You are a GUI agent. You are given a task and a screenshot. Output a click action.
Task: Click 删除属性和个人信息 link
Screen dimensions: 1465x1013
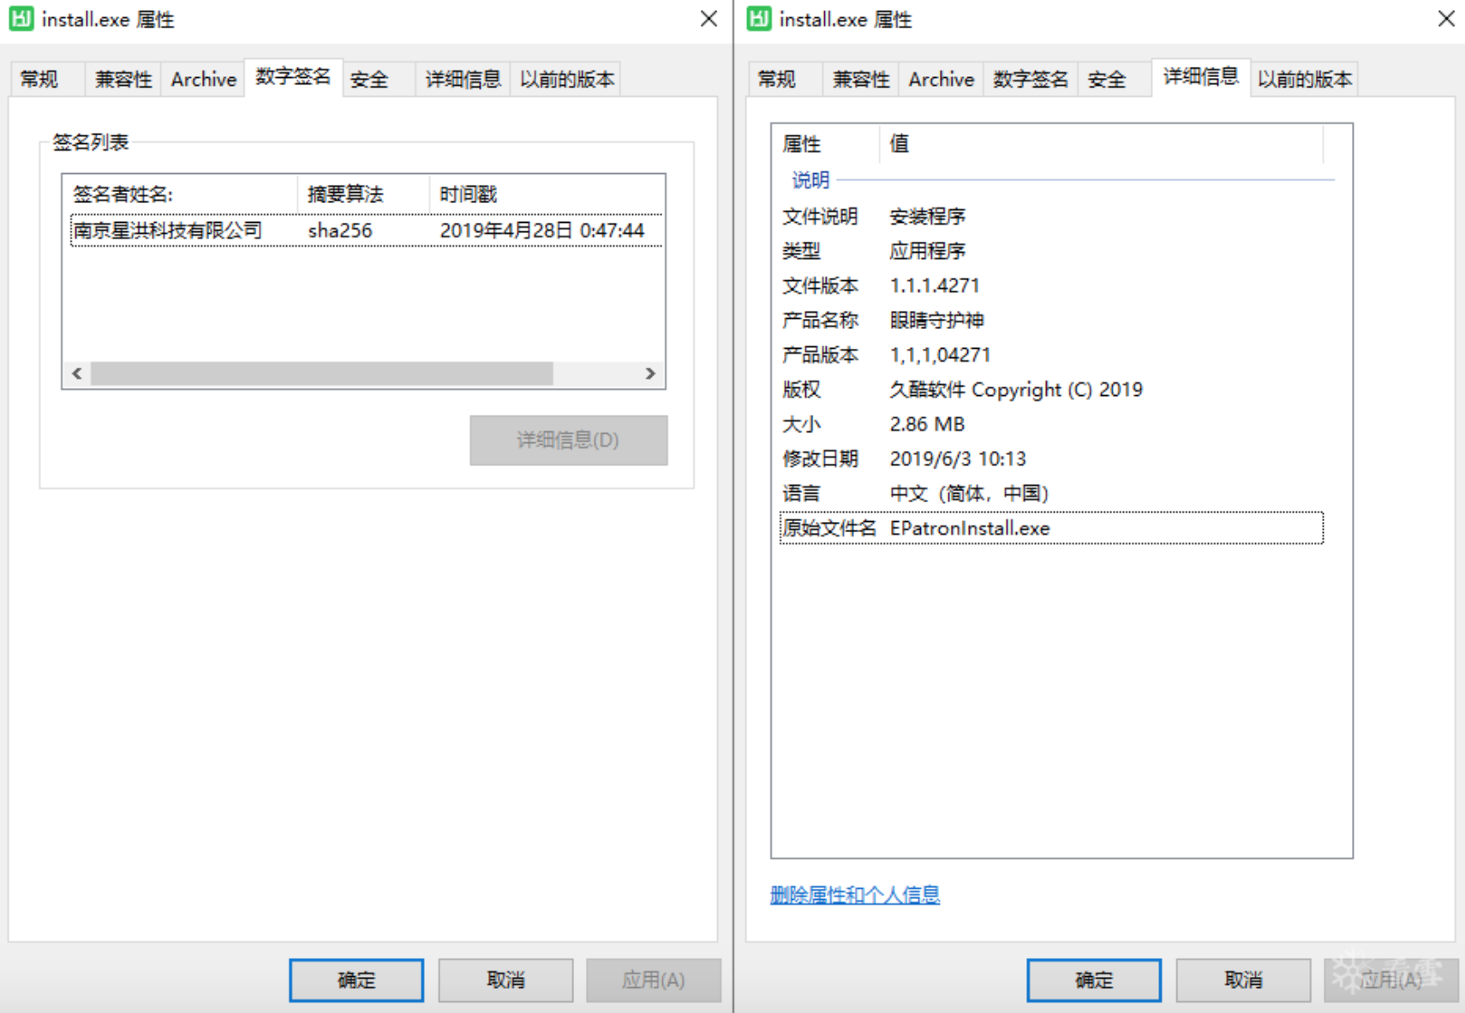(854, 895)
